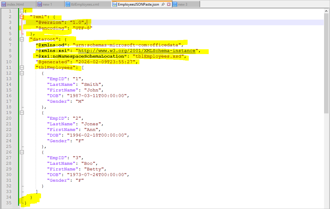Screen dimensions: 330x209
Task: Click the closing bracket on line 33
Action: pos(37,192)
